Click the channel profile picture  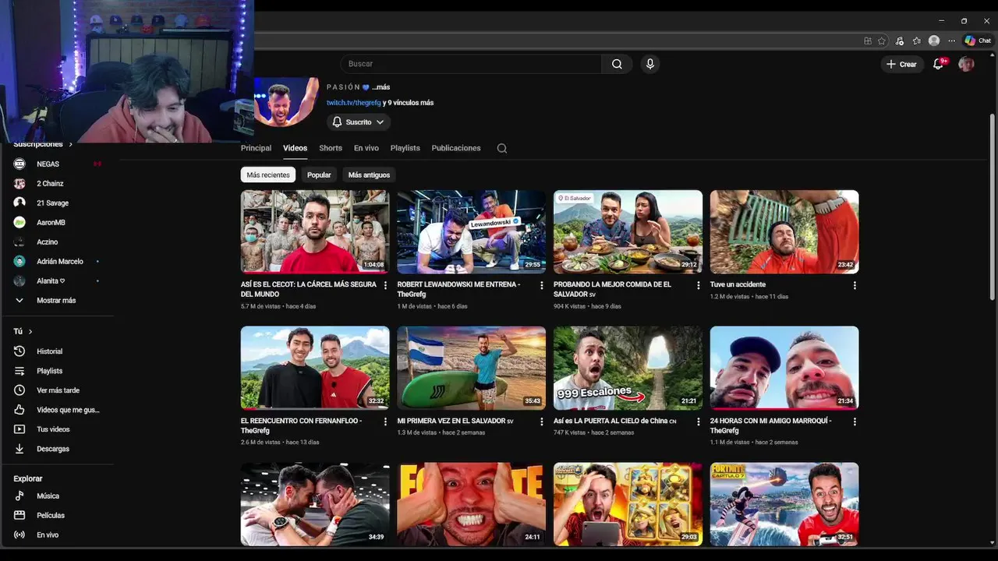tap(287, 101)
